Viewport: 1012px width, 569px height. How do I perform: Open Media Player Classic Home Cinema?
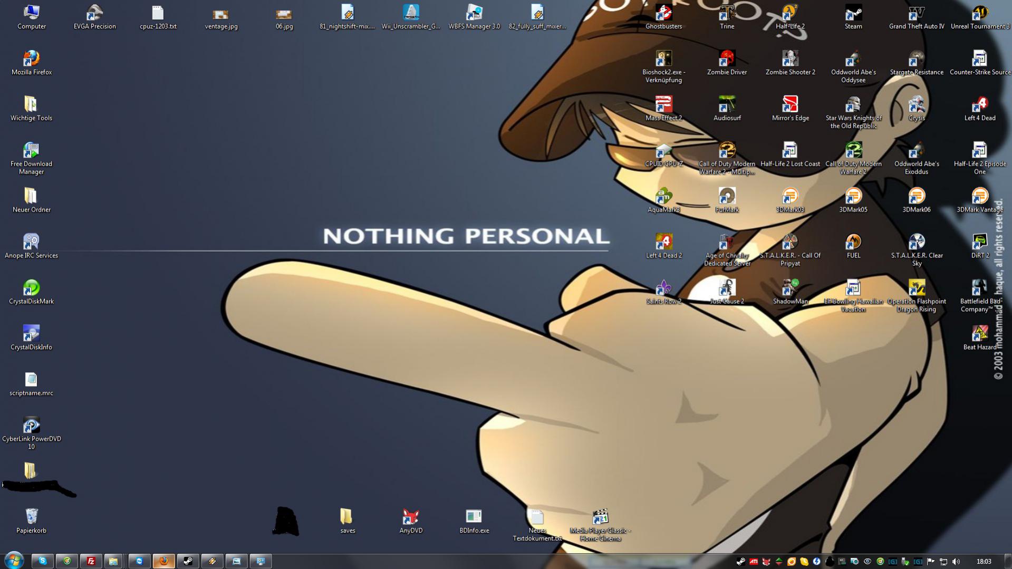coord(600,525)
